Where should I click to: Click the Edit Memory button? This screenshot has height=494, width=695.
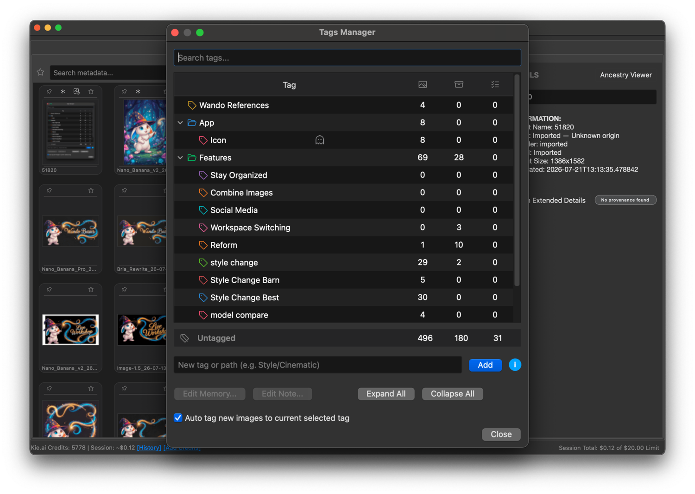[x=209, y=393]
